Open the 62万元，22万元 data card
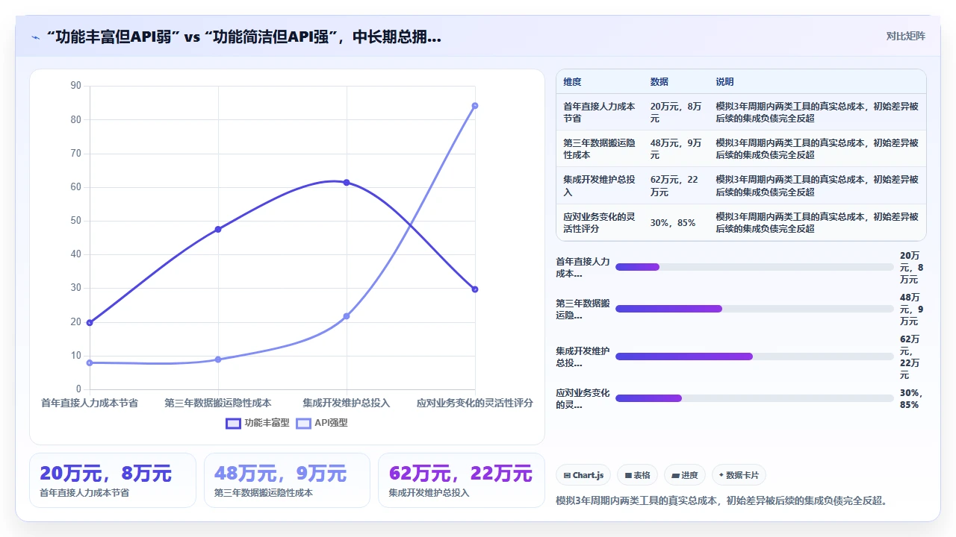 pos(462,480)
